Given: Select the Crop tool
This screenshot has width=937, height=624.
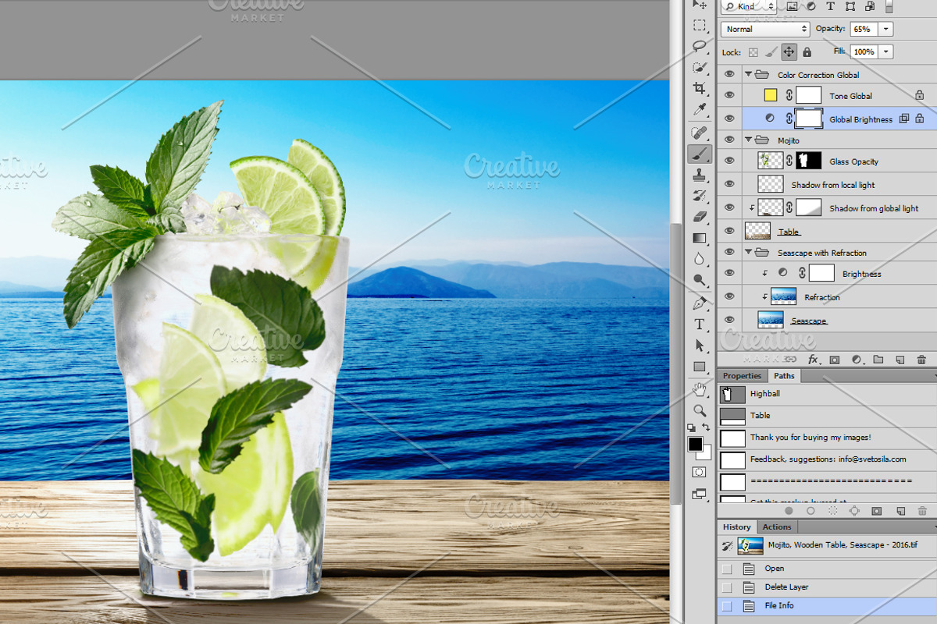Looking at the screenshot, I should (700, 88).
